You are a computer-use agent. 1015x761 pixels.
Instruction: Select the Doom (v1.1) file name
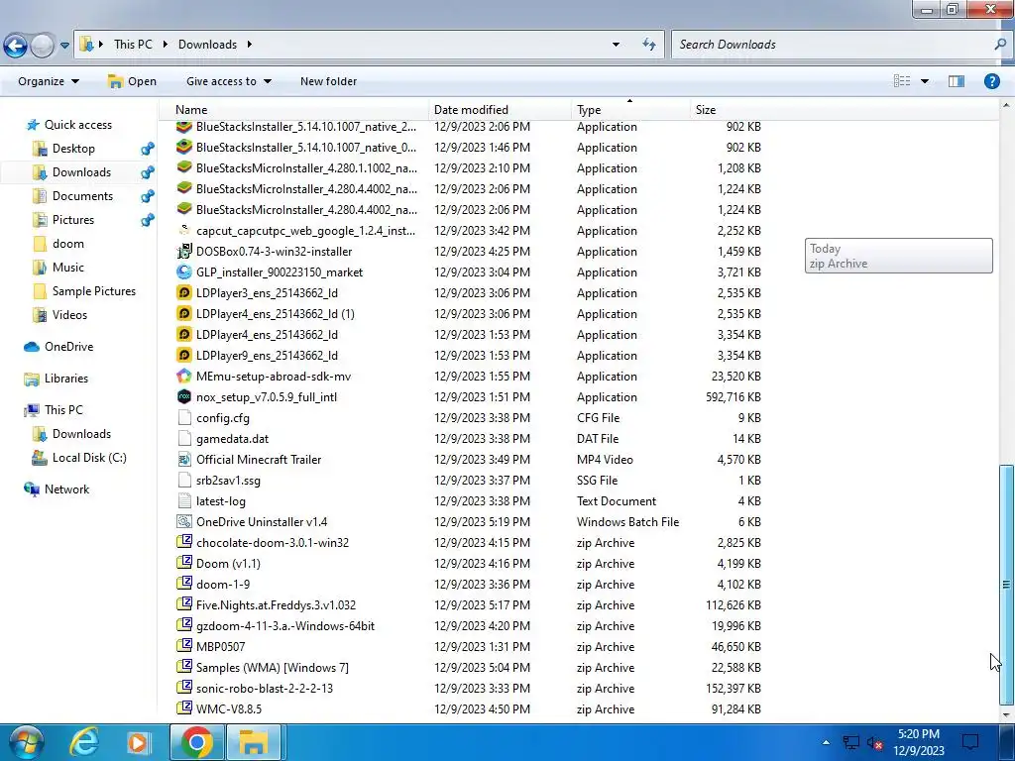coord(228,564)
